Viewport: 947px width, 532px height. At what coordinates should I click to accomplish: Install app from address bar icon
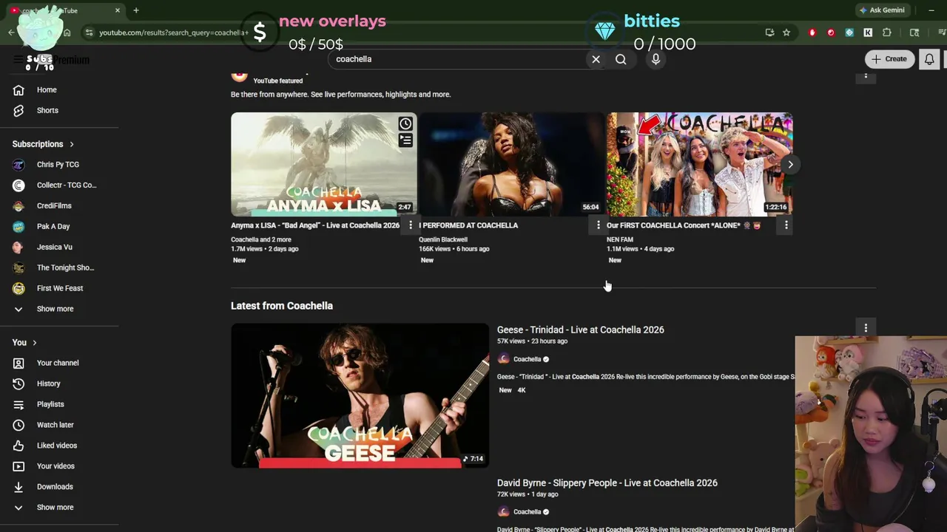[x=769, y=33]
